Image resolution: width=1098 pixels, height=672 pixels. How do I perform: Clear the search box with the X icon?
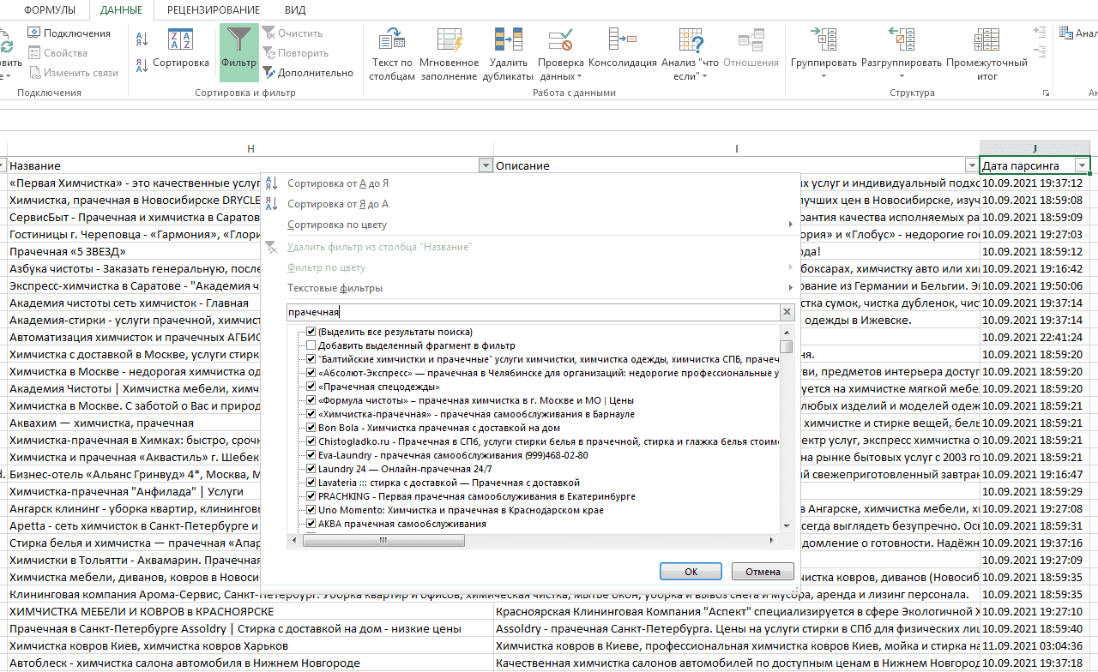click(787, 312)
